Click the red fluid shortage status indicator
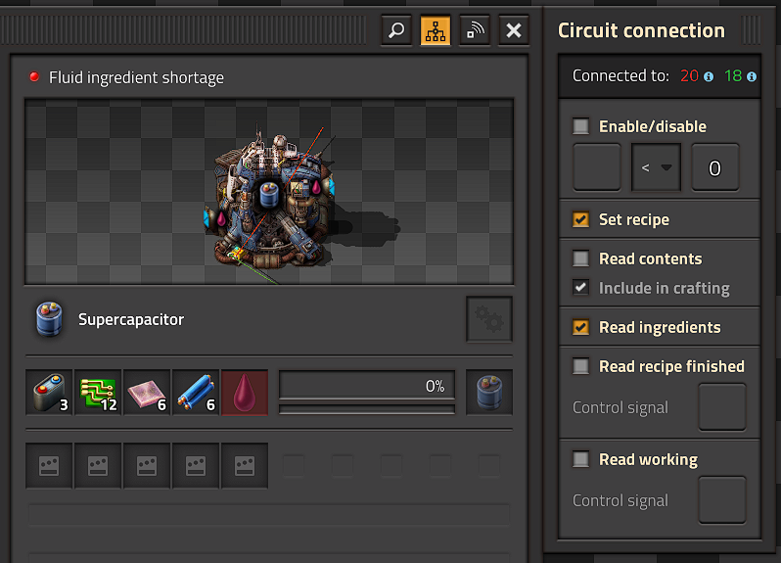 click(x=34, y=76)
